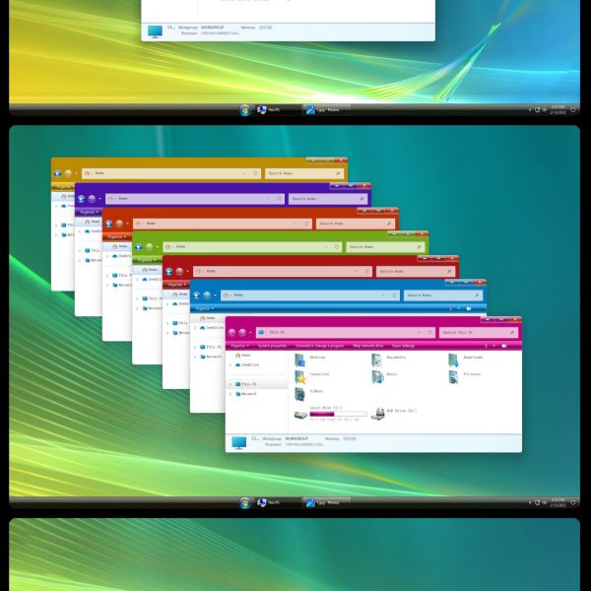Click the Back button in the green window
591x591 pixels.
pyautogui.click(x=138, y=247)
